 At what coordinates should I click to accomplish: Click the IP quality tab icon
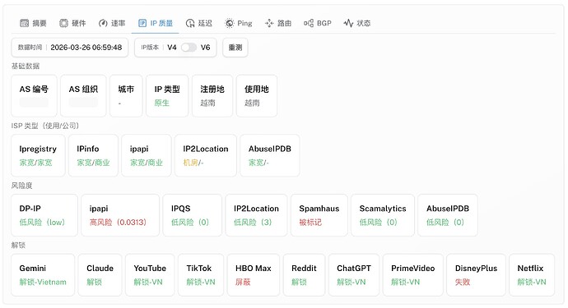point(142,23)
